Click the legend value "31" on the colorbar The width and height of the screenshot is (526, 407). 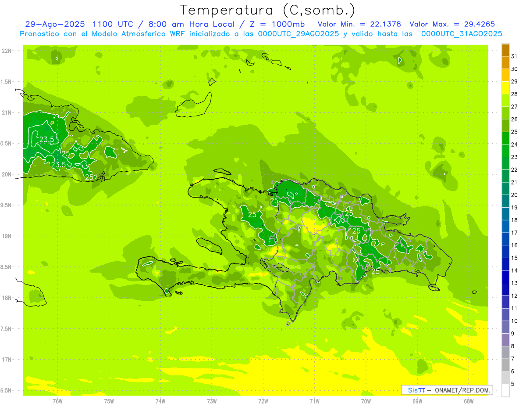point(515,56)
